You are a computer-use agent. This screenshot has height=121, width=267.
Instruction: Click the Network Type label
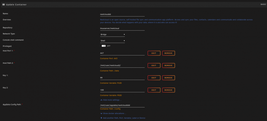pos(9,34)
